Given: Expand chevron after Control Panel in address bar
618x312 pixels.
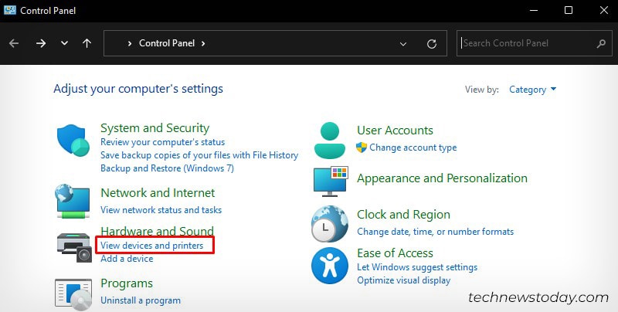Looking at the screenshot, I should click(203, 43).
